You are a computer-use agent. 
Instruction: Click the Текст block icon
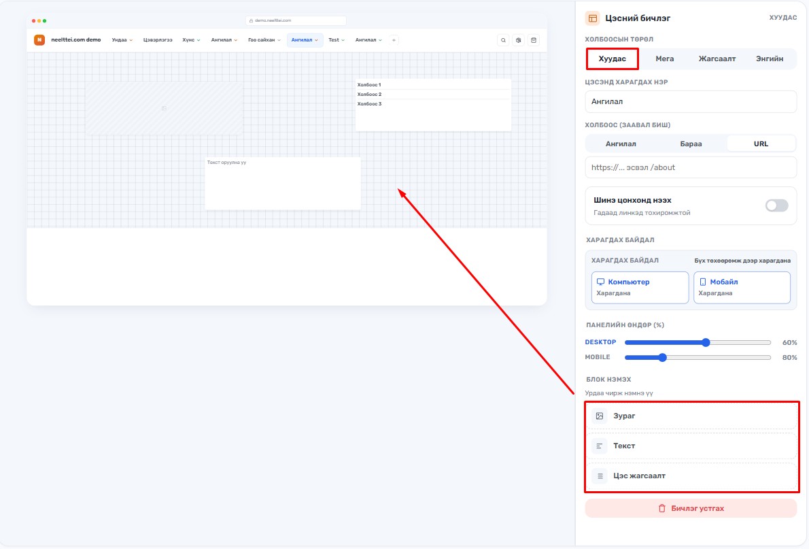[600, 446]
